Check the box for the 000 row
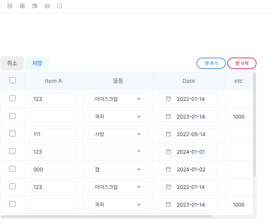The width and height of the screenshot is (273, 223). pos(12,169)
